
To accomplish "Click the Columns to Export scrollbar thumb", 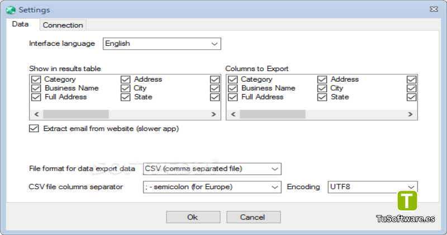I will [x=273, y=114].
